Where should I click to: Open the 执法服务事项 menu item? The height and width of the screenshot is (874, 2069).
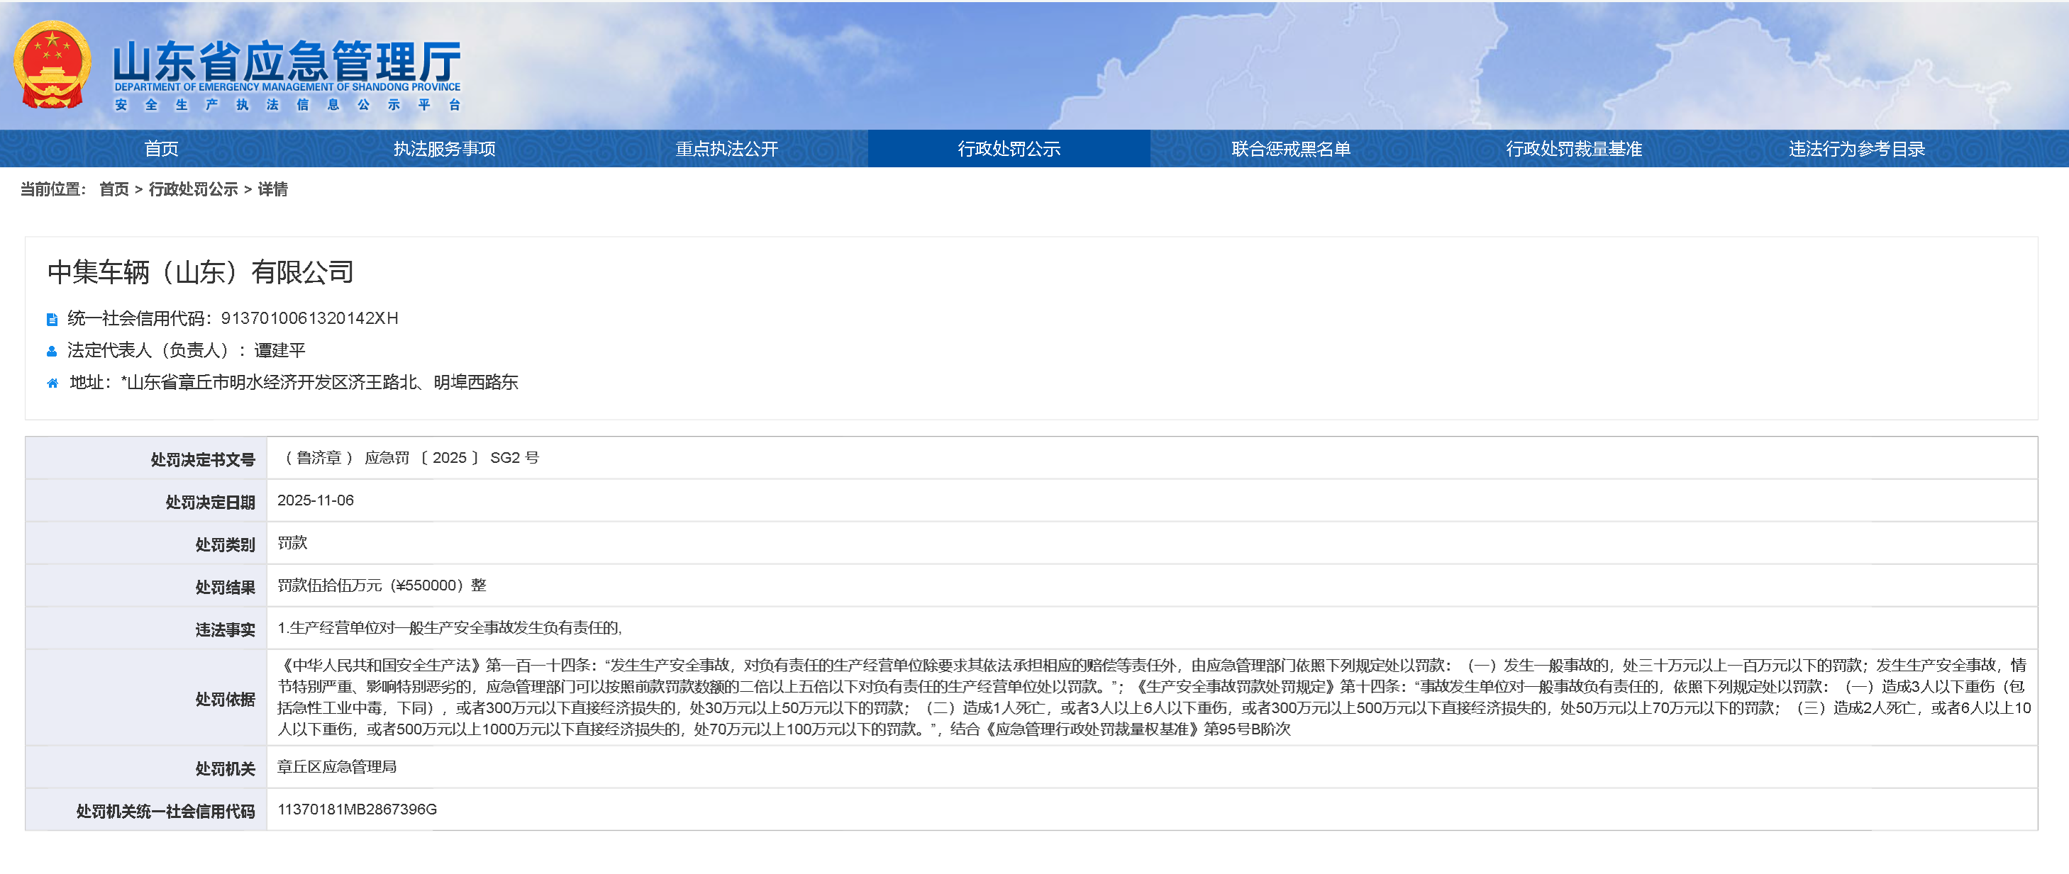coord(444,148)
